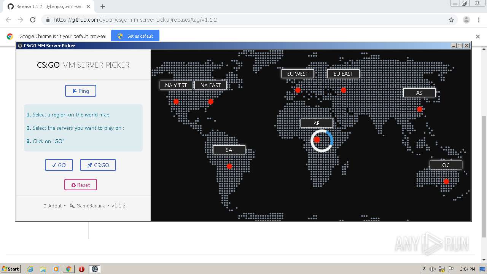The height and width of the screenshot is (274, 487).
Task: Click Set as default button
Action: (x=135, y=36)
